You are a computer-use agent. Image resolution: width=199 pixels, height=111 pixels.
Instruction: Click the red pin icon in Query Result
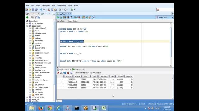click(x=58, y=73)
